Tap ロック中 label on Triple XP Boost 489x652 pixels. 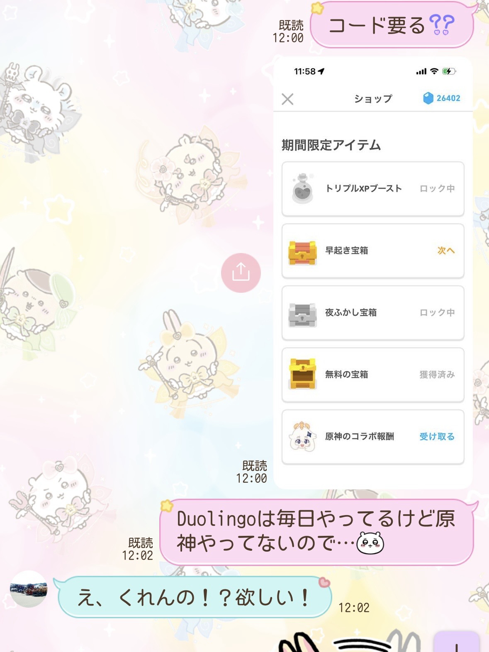click(x=437, y=189)
